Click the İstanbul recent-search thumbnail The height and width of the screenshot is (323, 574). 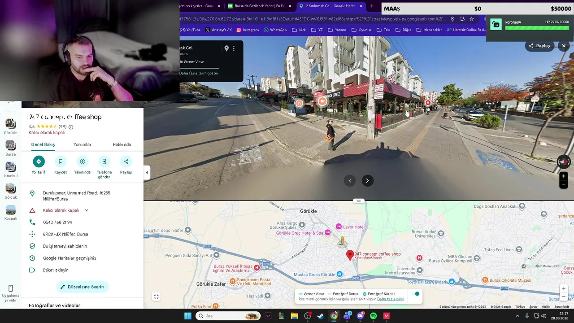tap(10, 167)
